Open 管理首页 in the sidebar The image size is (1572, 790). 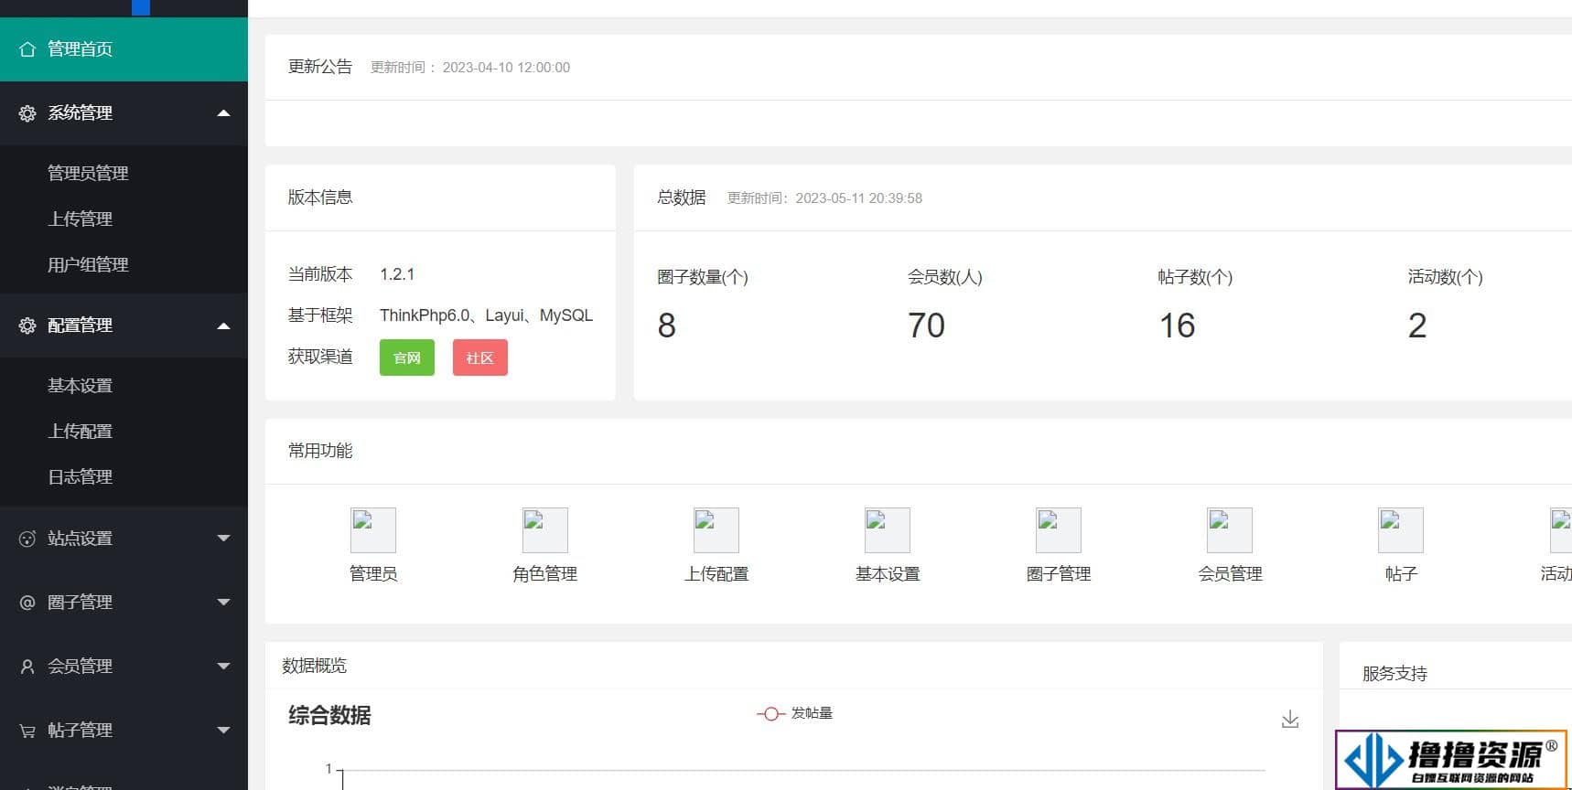124,49
